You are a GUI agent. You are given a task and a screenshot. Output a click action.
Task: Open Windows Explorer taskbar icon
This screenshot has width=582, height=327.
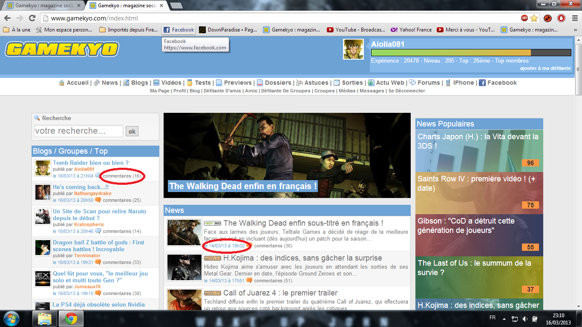click(x=44, y=318)
